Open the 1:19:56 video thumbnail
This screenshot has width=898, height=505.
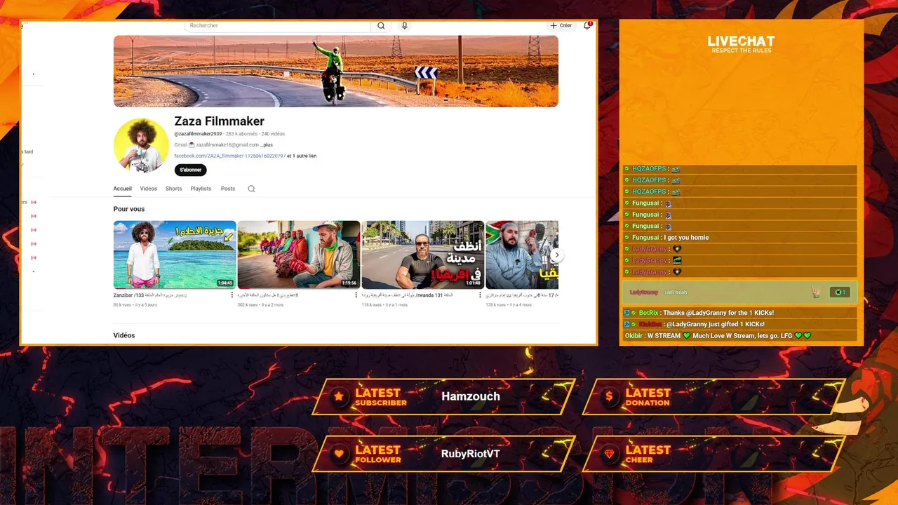[x=299, y=255]
